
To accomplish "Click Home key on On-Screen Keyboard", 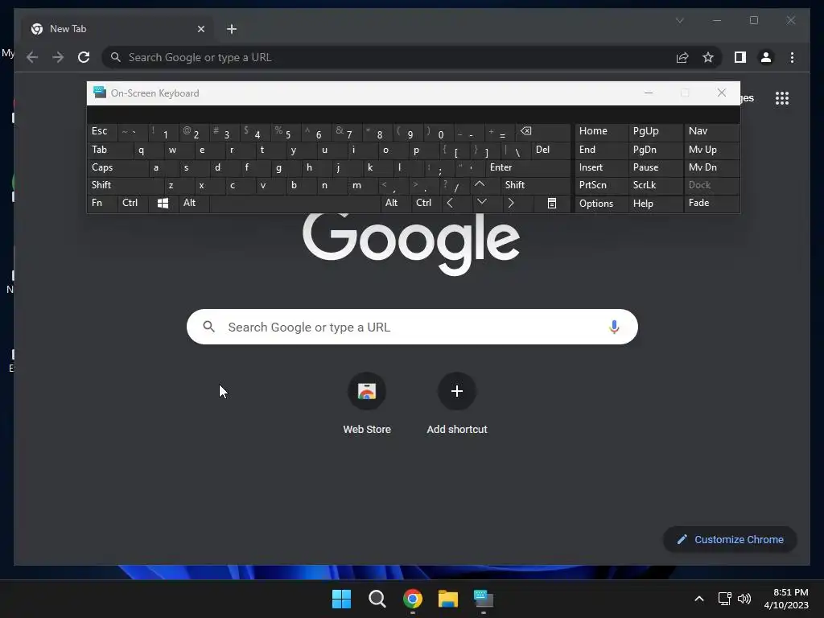I will (x=601, y=131).
